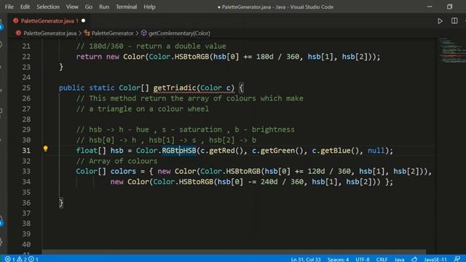The width and height of the screenshot is (466, 262).
Task: Open the View menu
Action: (x=72, y=7)
